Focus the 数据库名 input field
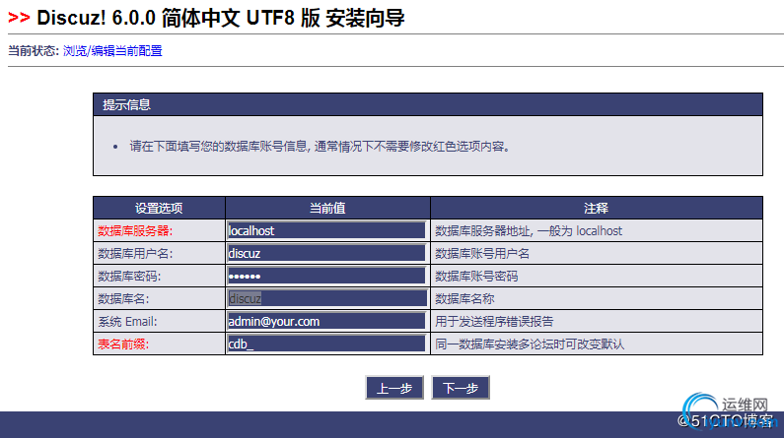The width and height of the screenshot is (784, 438). coord(326,298)
